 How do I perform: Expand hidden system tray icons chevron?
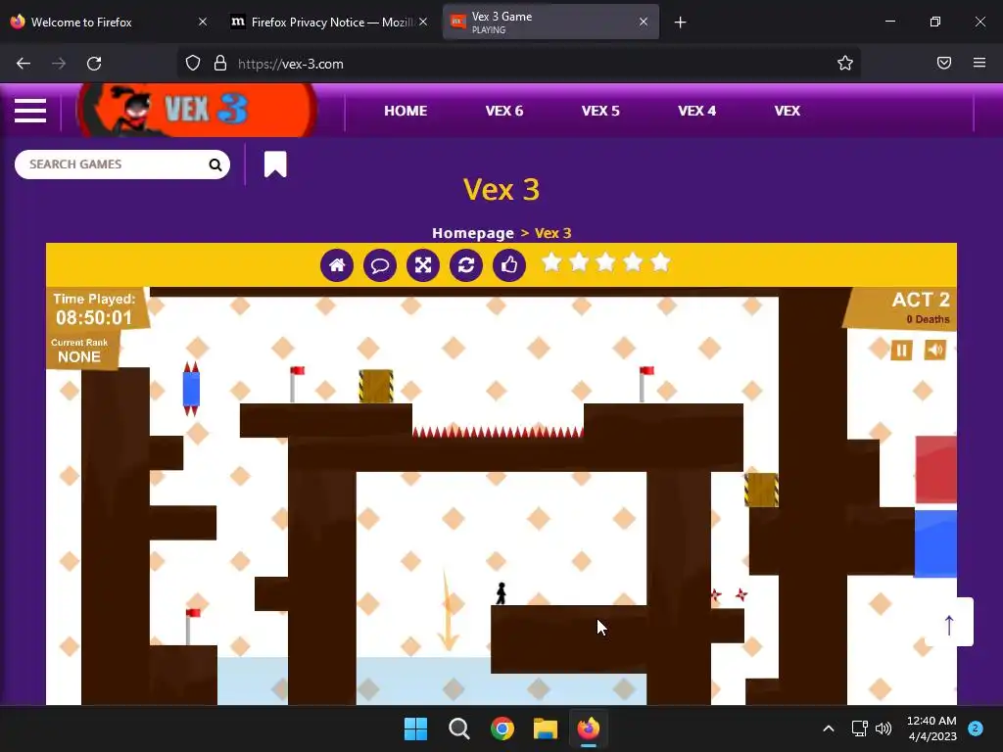[829, 728]
